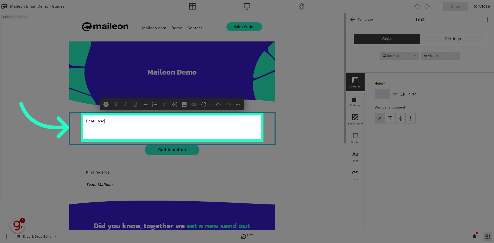
Task: Insert an image via toolbar
Action: [x=184, y=104]
